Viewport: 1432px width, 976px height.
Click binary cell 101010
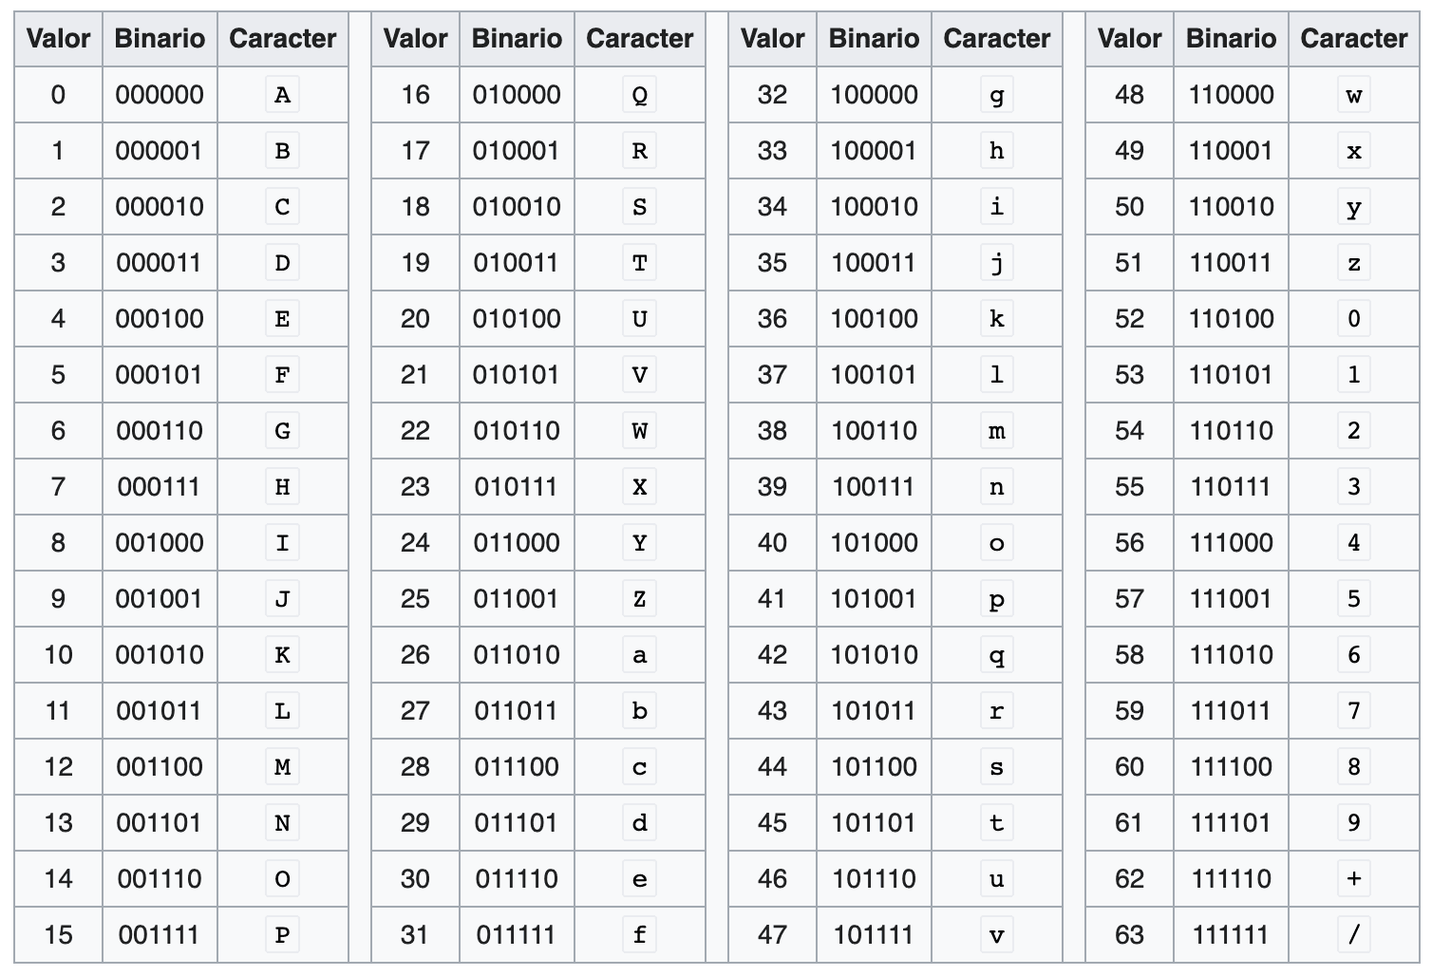(874, 655)
